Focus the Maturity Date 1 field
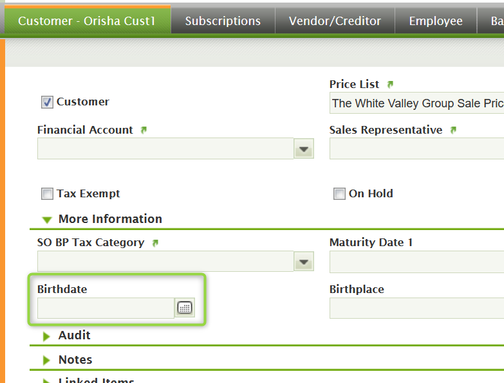This screenshot has width=504, height=383. click(416, 262)
